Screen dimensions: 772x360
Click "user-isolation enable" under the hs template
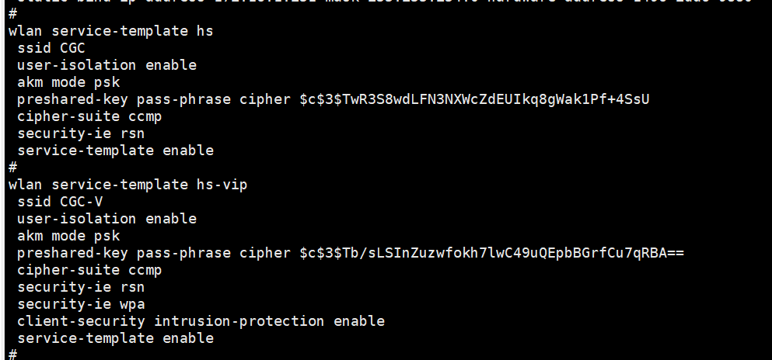107,65
